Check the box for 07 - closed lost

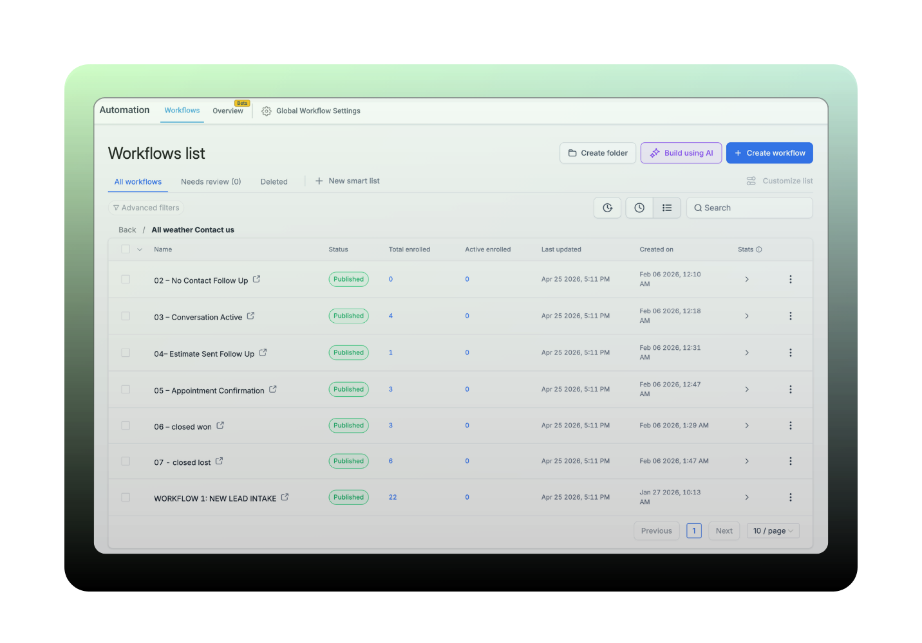tap(126, 462)
